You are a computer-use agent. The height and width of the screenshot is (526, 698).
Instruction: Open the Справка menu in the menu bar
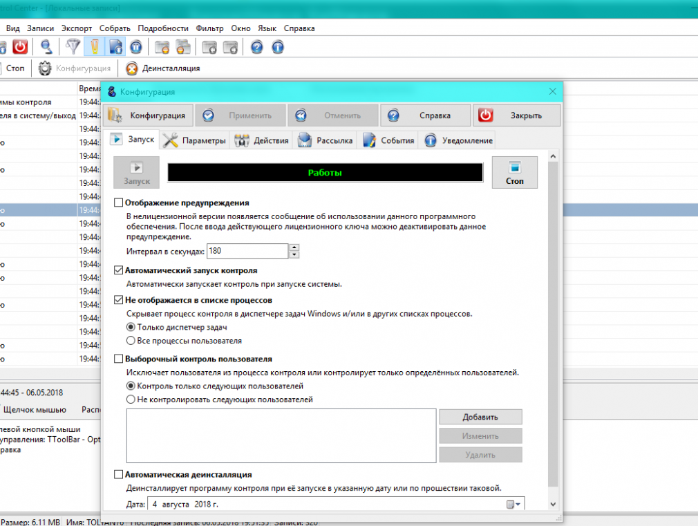pyautogui.click(x=299, y=28)
